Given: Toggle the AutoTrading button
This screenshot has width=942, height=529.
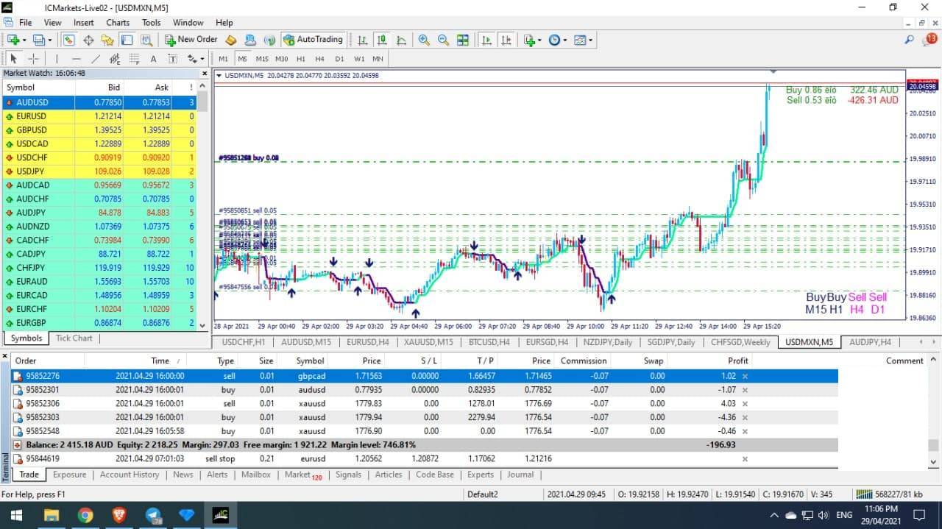Looking at the screenshot, I should click(313, 40).
